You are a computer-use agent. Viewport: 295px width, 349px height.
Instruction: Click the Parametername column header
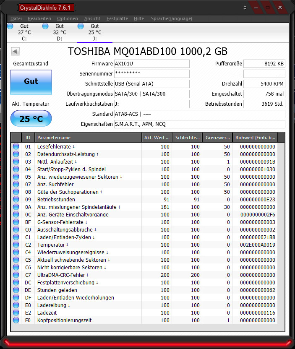point(88,138)
